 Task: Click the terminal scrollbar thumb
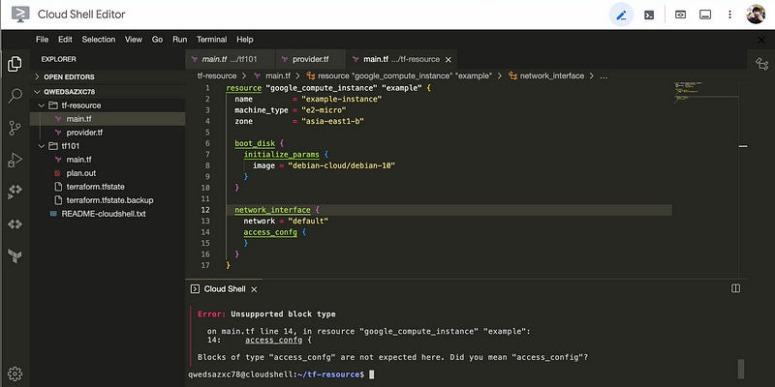click(x=741, y=369)
